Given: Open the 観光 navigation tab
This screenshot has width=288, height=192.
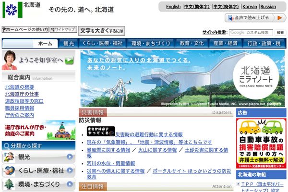Looking at the screenshot, I should [69, 44].
